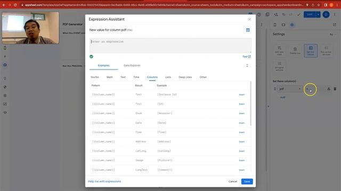Screen dimensions: 341x191
Task: Select the Yes/No category tab
Action: click(x=95, y=77)
